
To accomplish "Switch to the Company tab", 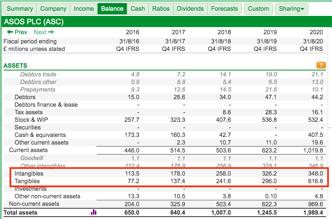I will [53, 9].
